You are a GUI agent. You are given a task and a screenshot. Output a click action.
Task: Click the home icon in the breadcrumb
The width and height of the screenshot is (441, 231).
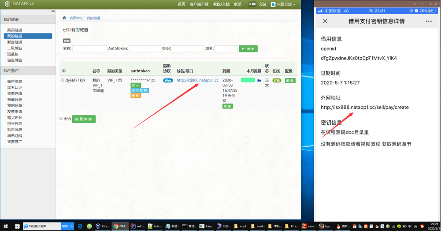64,18
